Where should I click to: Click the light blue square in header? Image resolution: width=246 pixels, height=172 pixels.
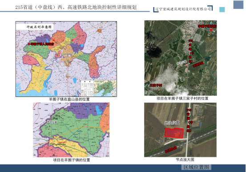click(x=222, y=10)
